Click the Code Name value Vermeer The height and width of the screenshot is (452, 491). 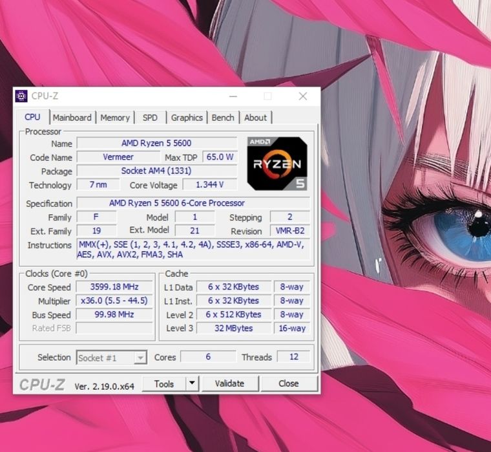click(118, 157)
